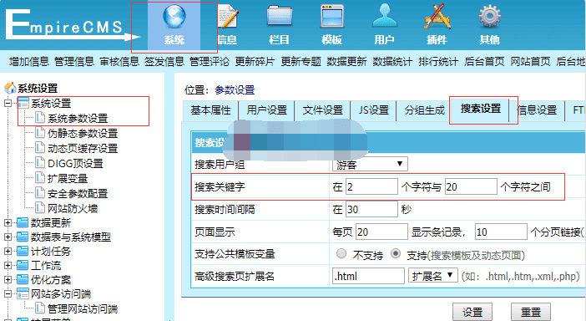Switch to the 搜索设置 tab
The width and height of the screenshot is (586, 321).
click(x=480, y=110)
